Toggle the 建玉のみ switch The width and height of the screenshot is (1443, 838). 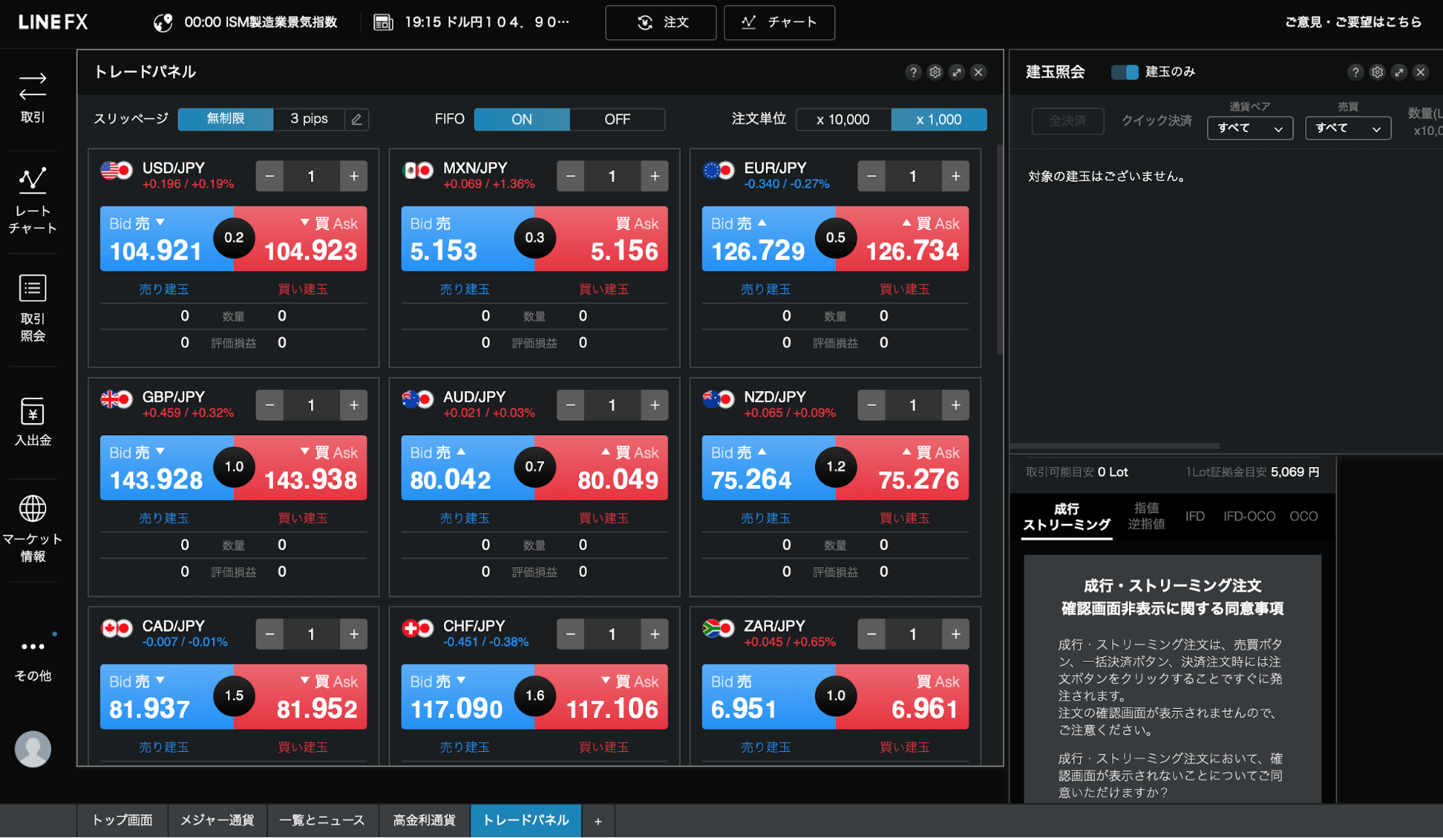pyautogui.click(x=1124, y=72)
